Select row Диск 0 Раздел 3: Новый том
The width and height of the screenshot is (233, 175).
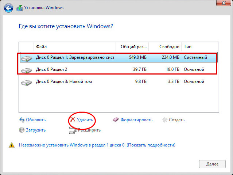point(119,81)
